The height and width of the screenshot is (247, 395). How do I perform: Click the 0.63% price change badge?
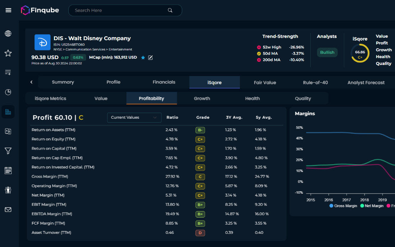click(78, 57)
